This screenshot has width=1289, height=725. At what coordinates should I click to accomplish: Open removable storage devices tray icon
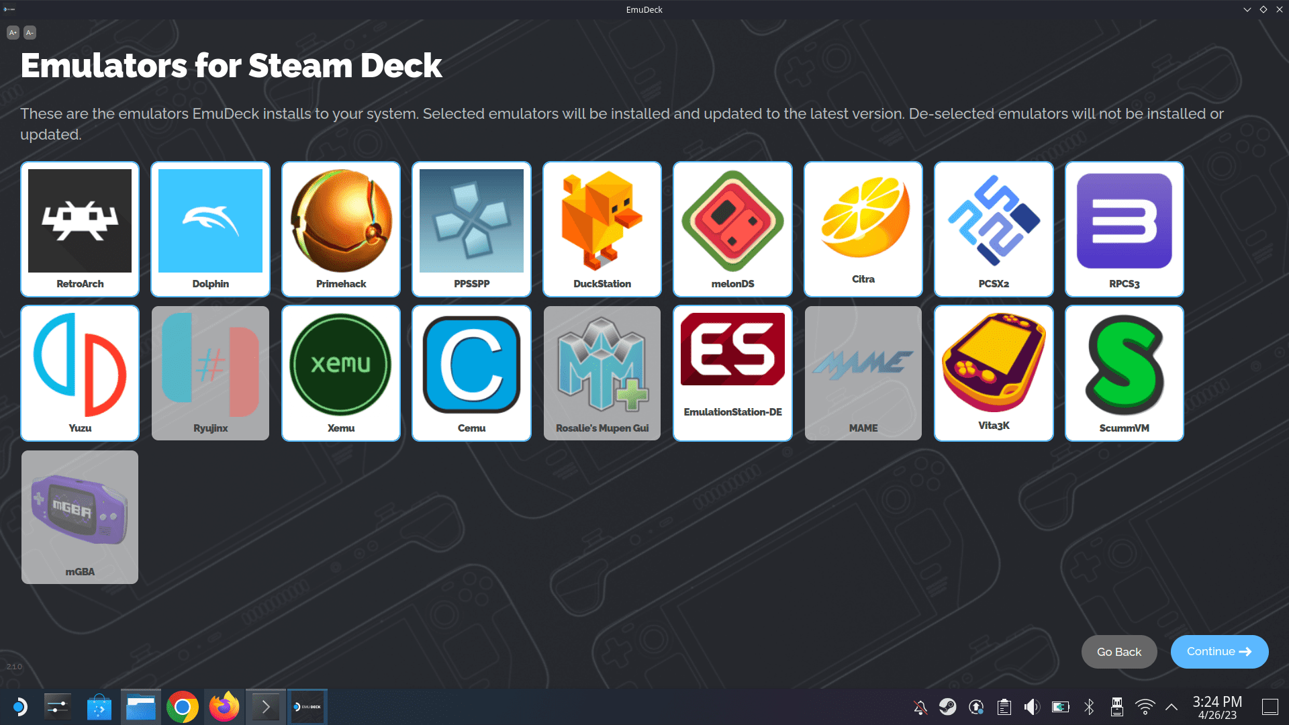point(1117,707)
